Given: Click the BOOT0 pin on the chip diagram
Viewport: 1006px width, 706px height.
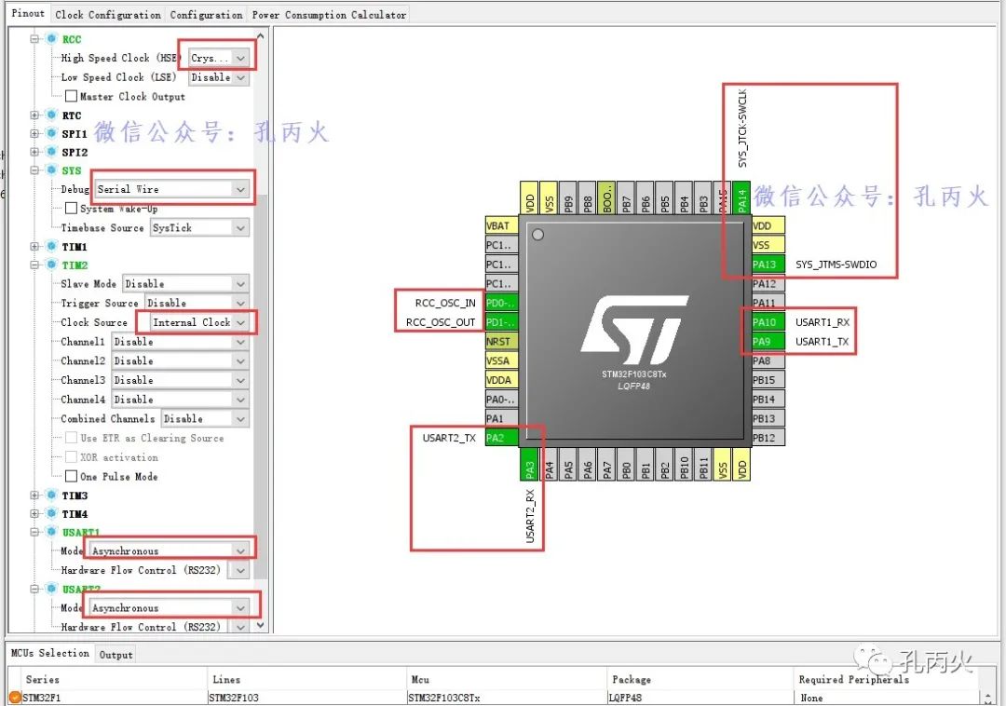Looking at the screenshot, I should coord(607,197).
